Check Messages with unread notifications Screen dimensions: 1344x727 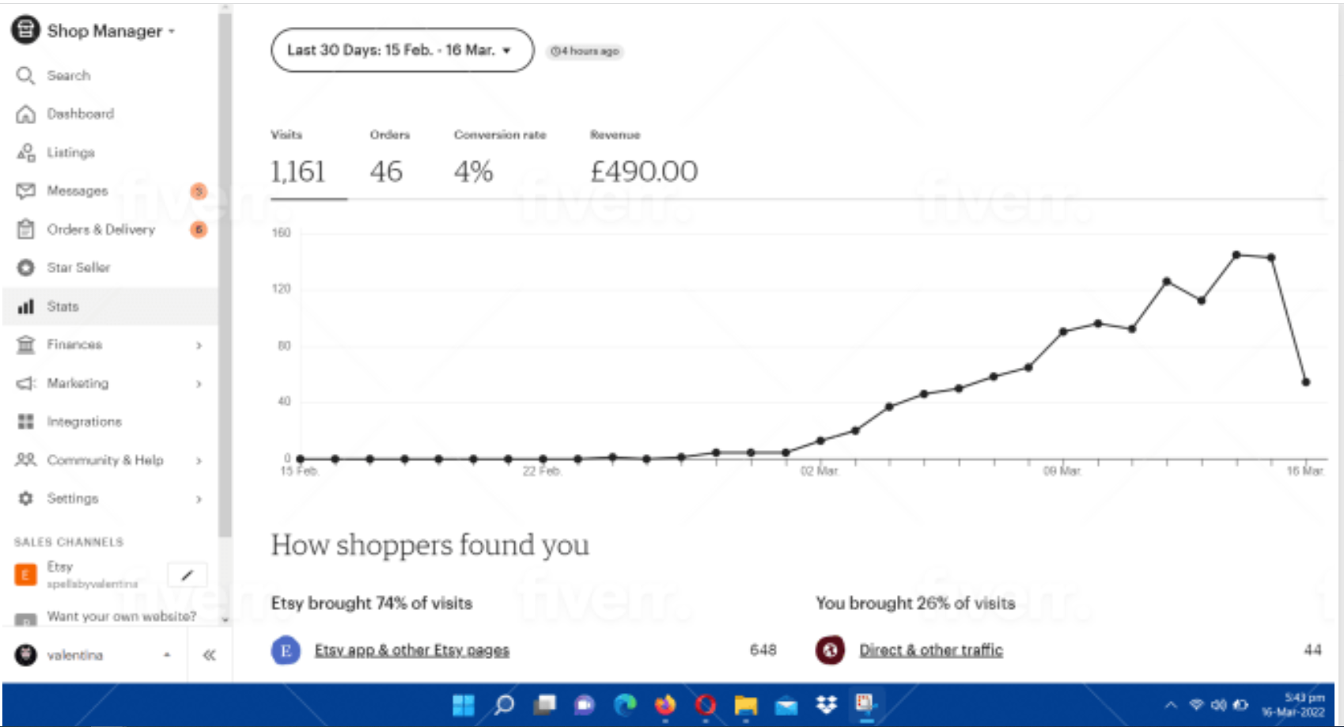78,191
